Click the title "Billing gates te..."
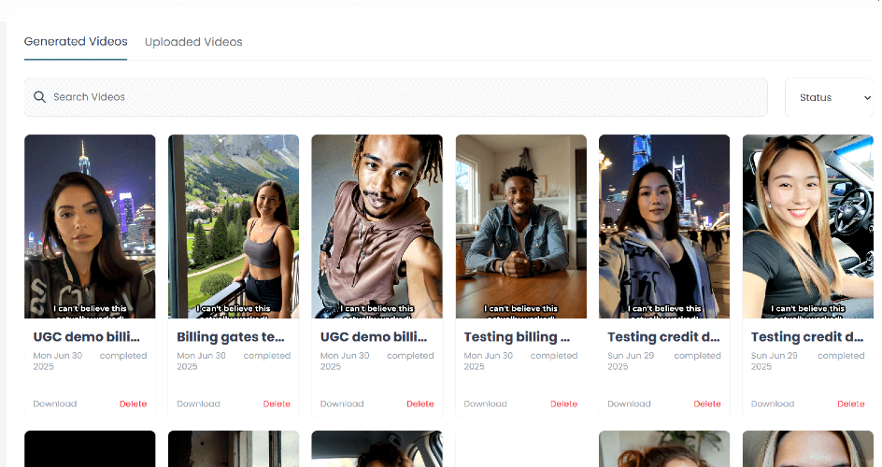Viewport: 882px width, 467px height. point(231,336)
